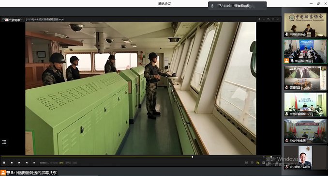Seek along the yellow video progress bar
The width and height of the screenshot is (328, 176).
[131, 157]
